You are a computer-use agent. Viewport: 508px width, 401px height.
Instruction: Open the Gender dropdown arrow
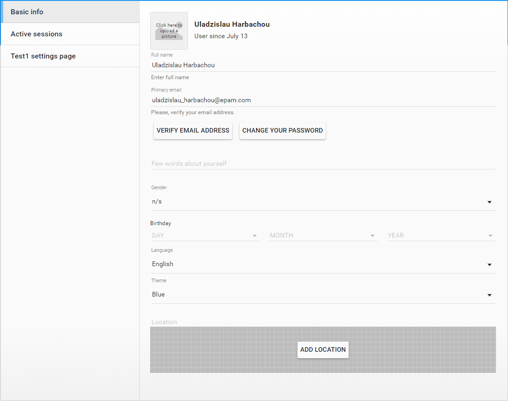489,202
